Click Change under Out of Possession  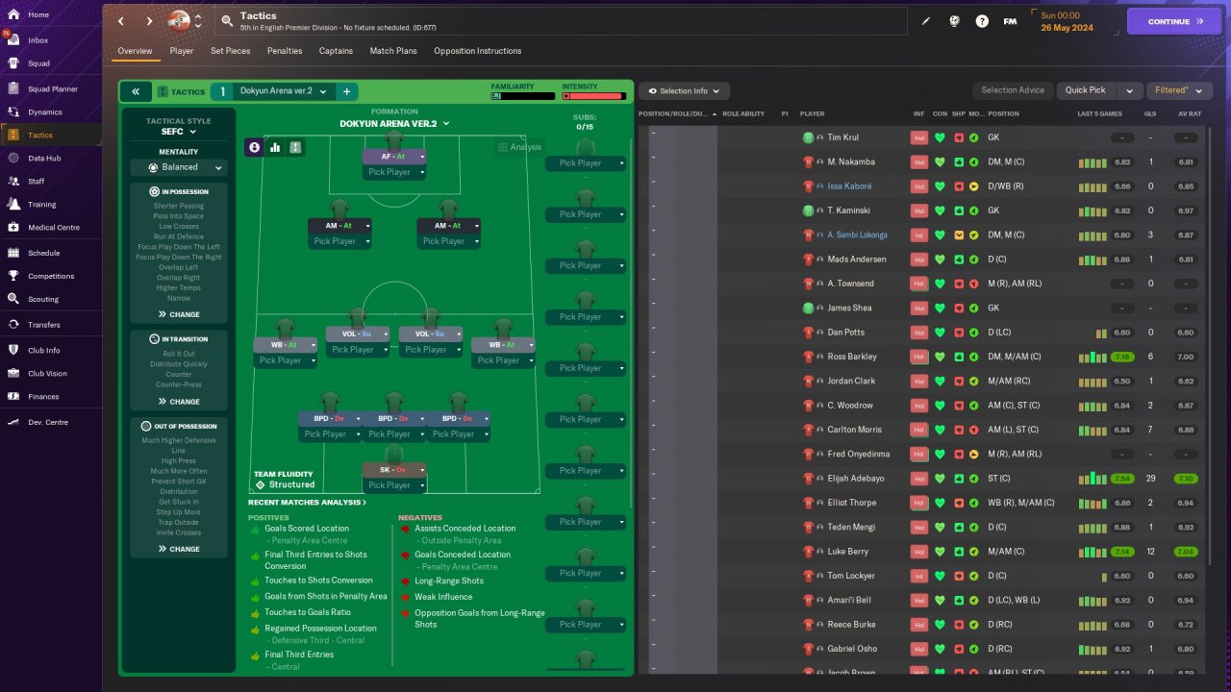pos(179,549)
